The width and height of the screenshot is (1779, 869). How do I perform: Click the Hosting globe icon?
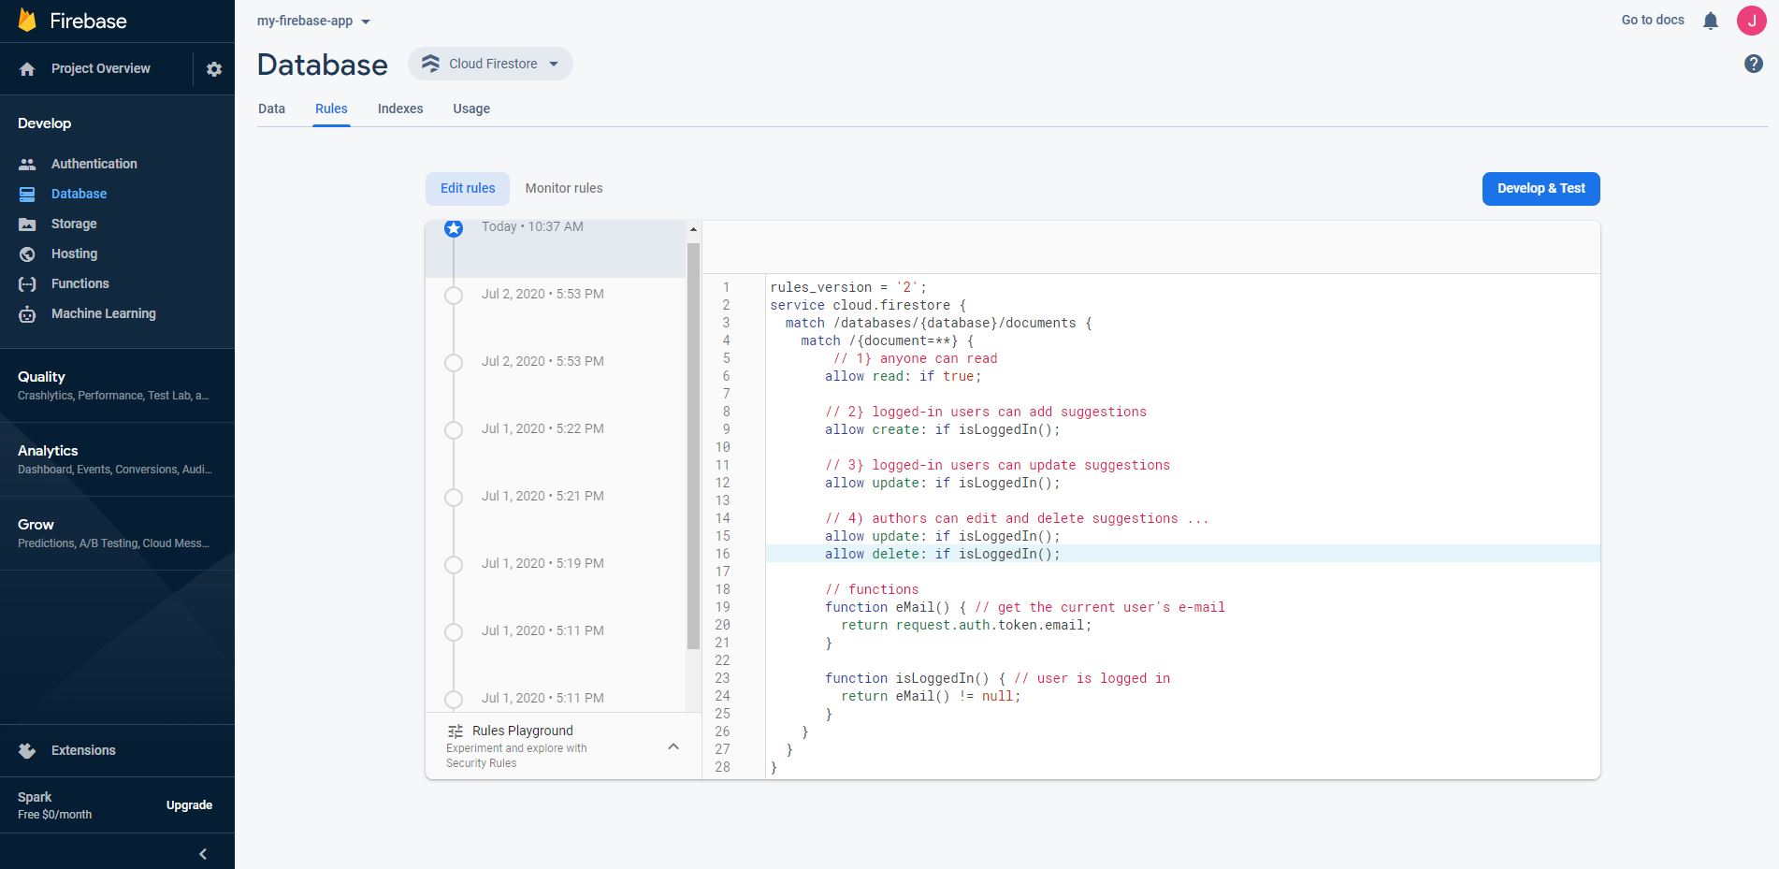pyautogui.click(x=27, y=254)
